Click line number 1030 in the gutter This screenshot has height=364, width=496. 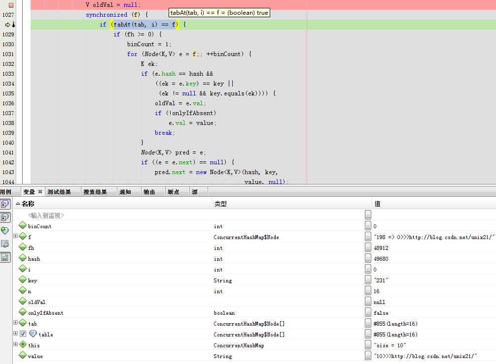click(8, 44)
